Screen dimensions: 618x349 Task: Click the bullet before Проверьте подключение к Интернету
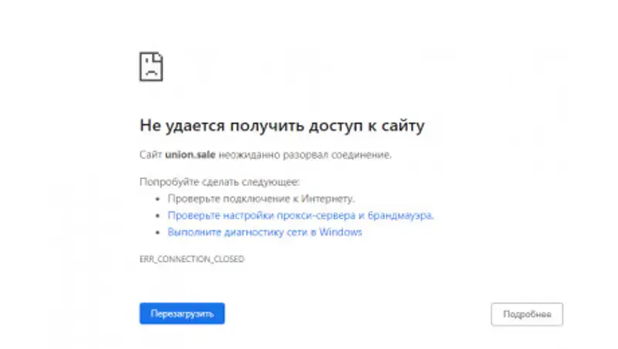pyautogui.click(x=159, y=199)
